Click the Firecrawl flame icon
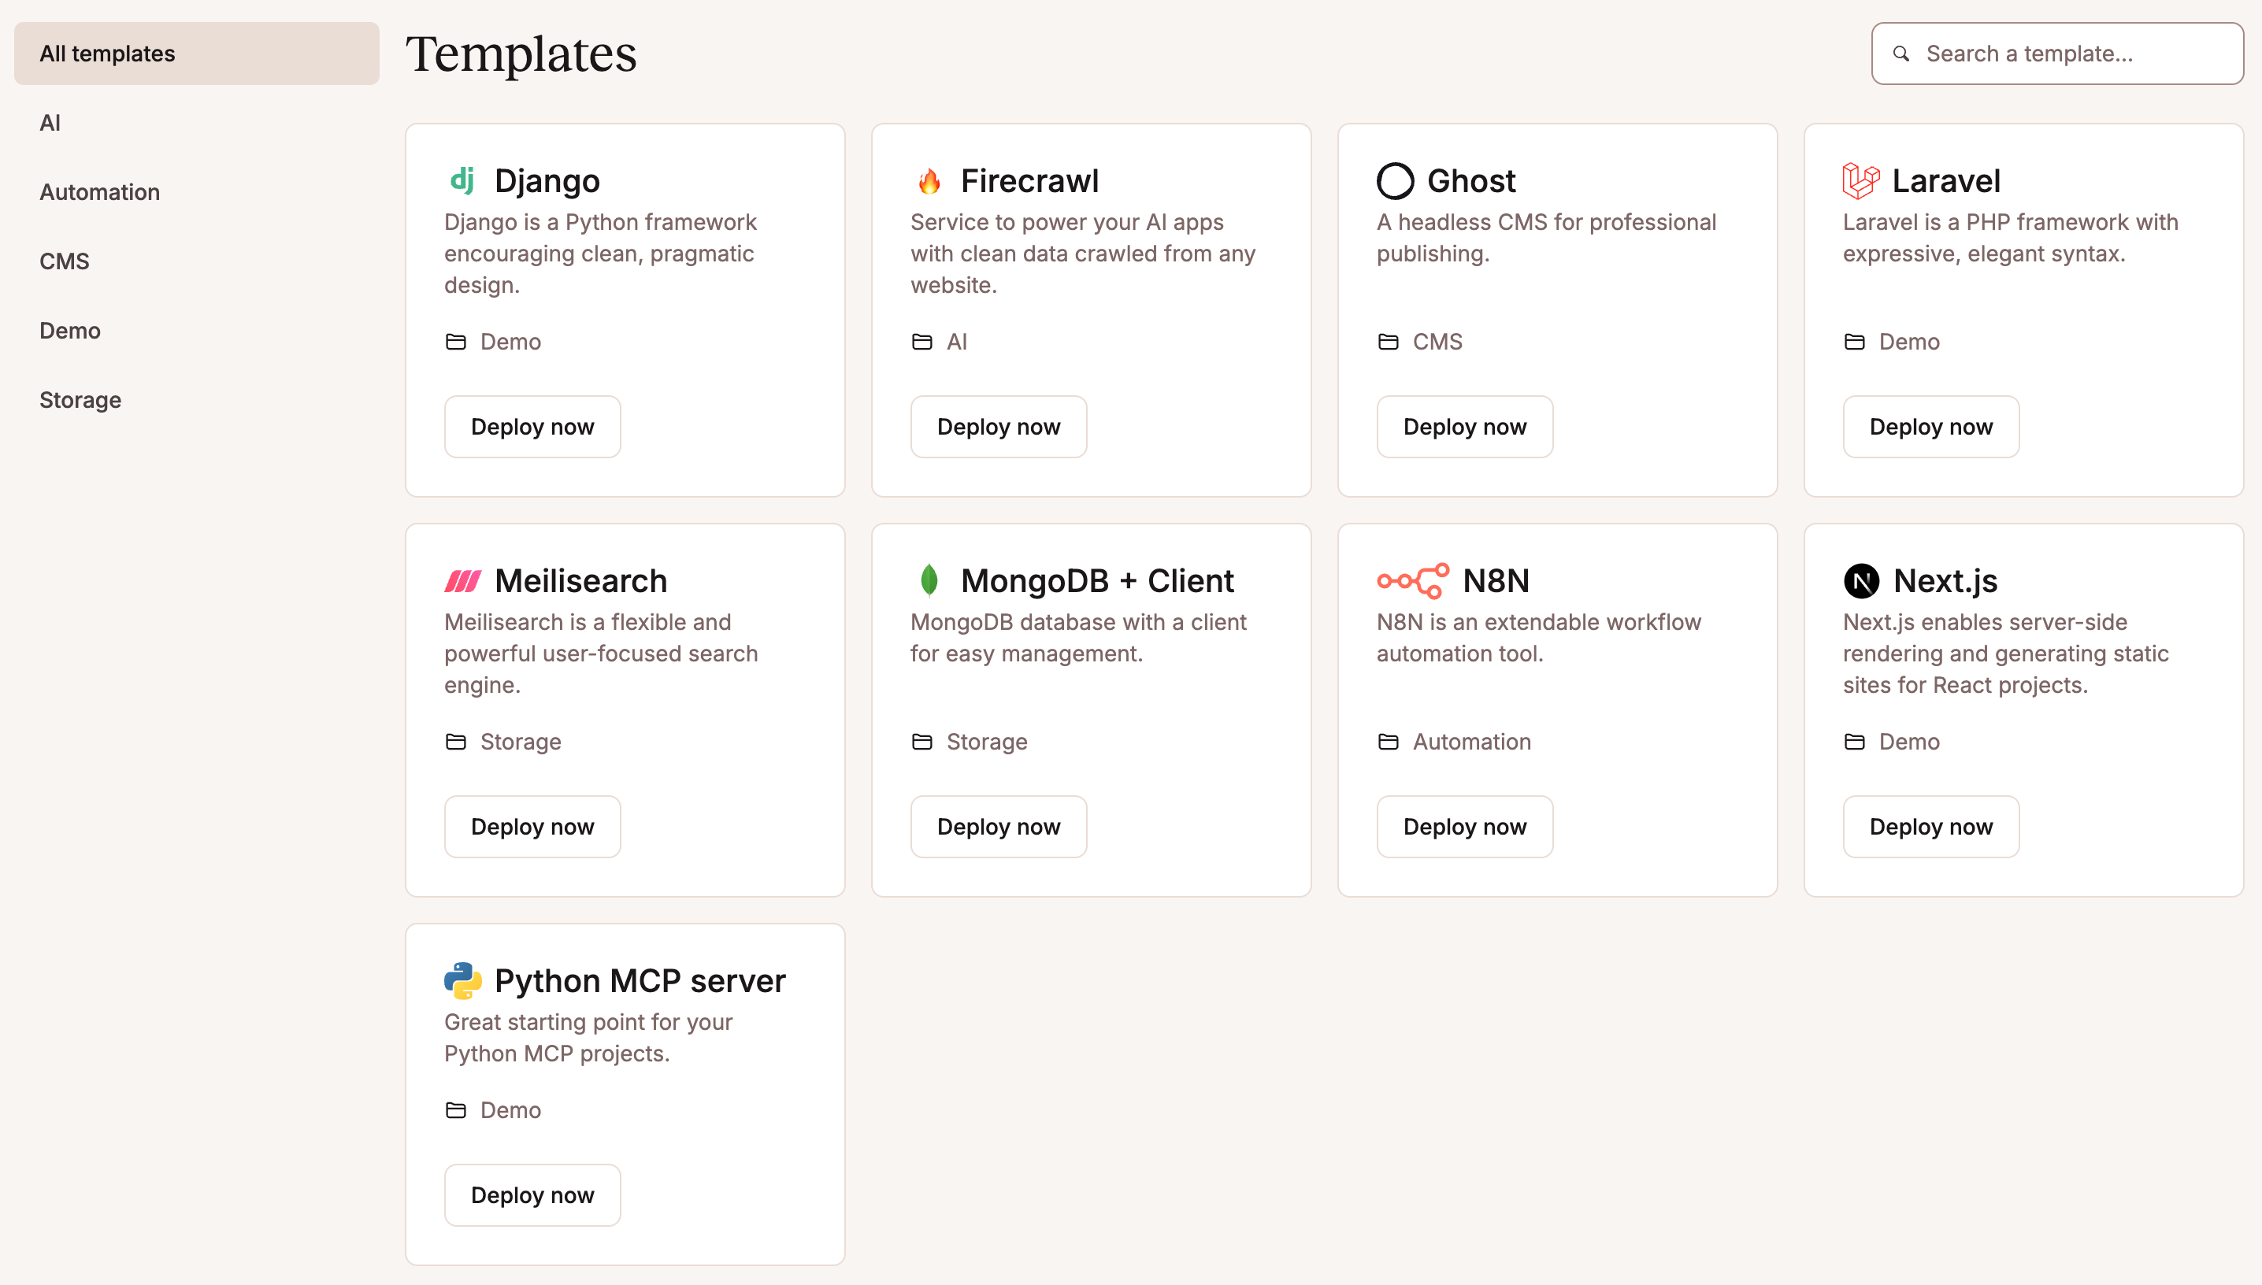The image size is (2262, 1285). tap(929, 181)
